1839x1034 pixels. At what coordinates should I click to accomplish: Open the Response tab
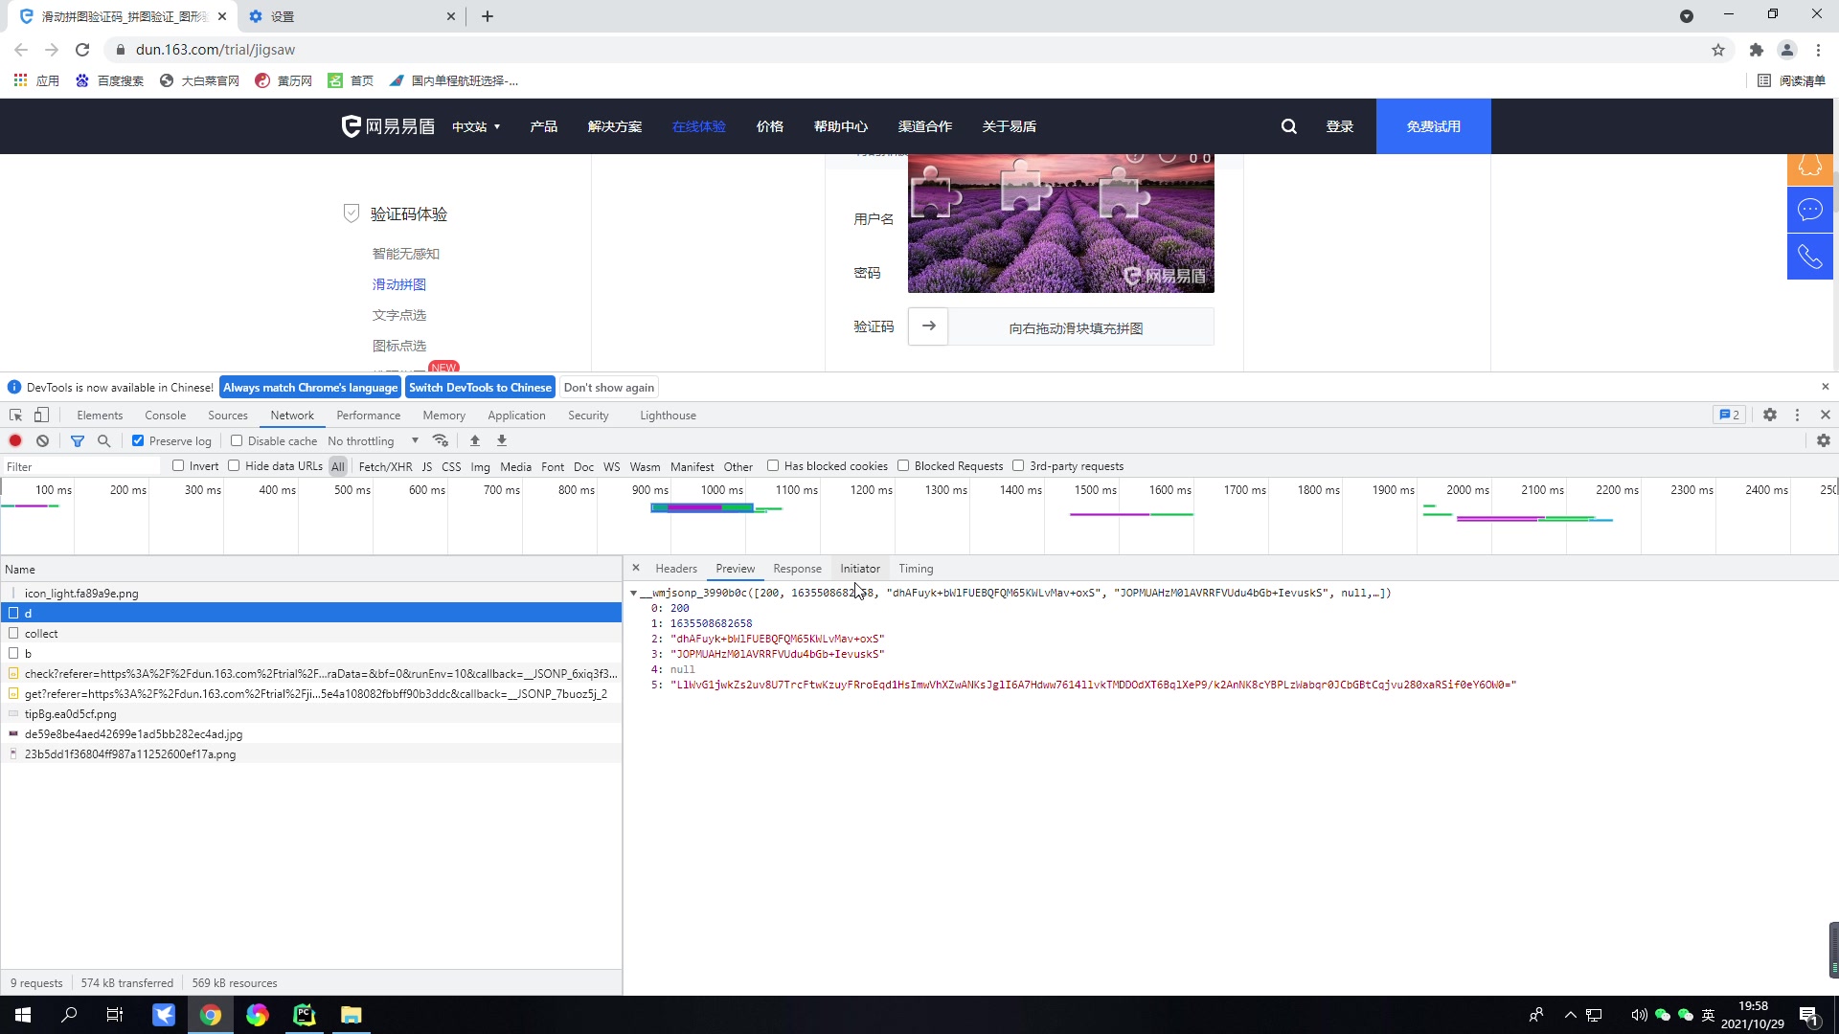click(797, 569)
